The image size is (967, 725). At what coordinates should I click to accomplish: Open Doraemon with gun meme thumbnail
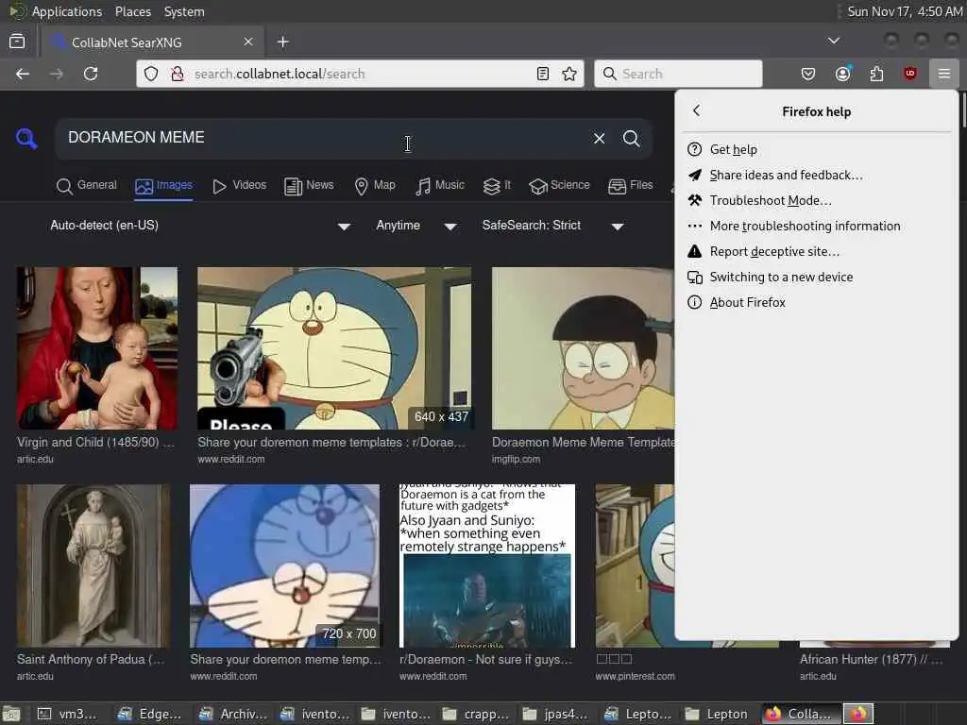coord(334,347)
